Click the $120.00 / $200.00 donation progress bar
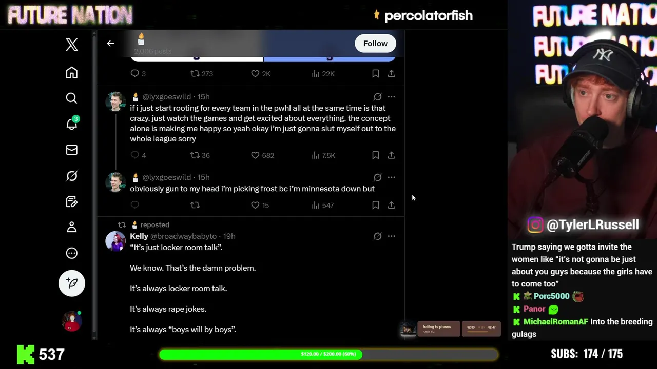The height and width of the screenshot is (369, 657). [x=328, y=354]
